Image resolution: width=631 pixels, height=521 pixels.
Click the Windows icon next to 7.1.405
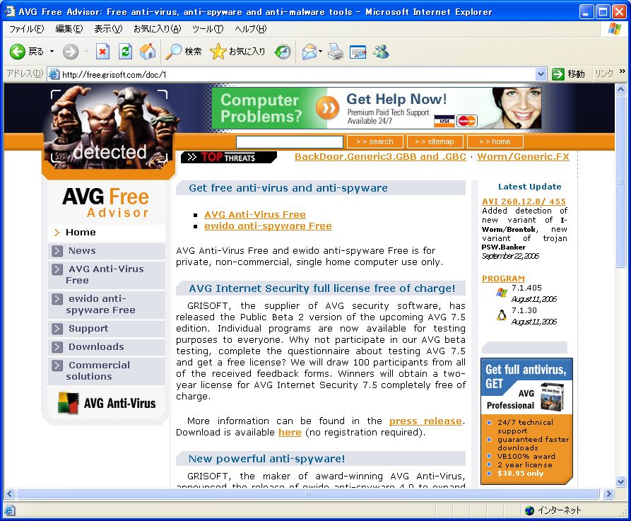502,293
